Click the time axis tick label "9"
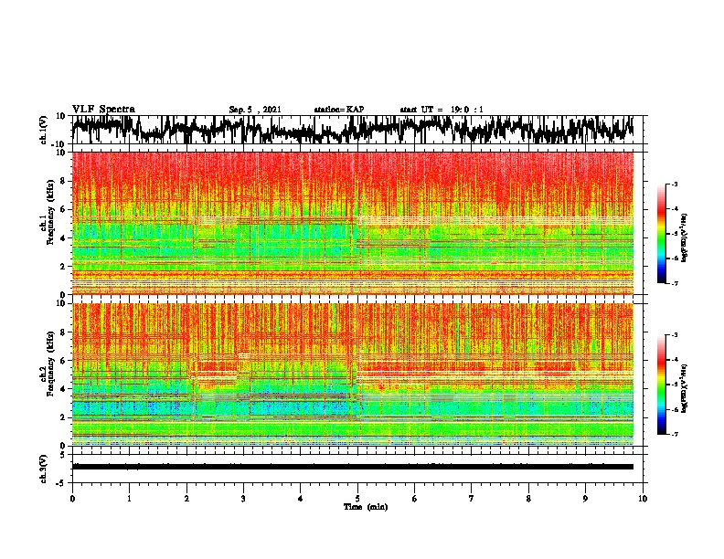The image size is (724, 559). [x=585, y=499]
